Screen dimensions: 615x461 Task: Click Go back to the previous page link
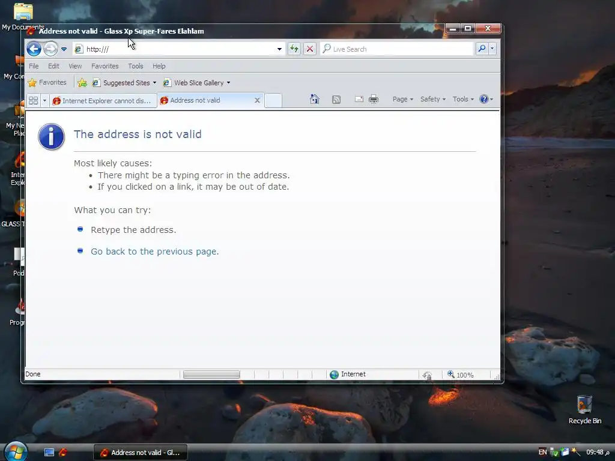[x=154, y=252]
